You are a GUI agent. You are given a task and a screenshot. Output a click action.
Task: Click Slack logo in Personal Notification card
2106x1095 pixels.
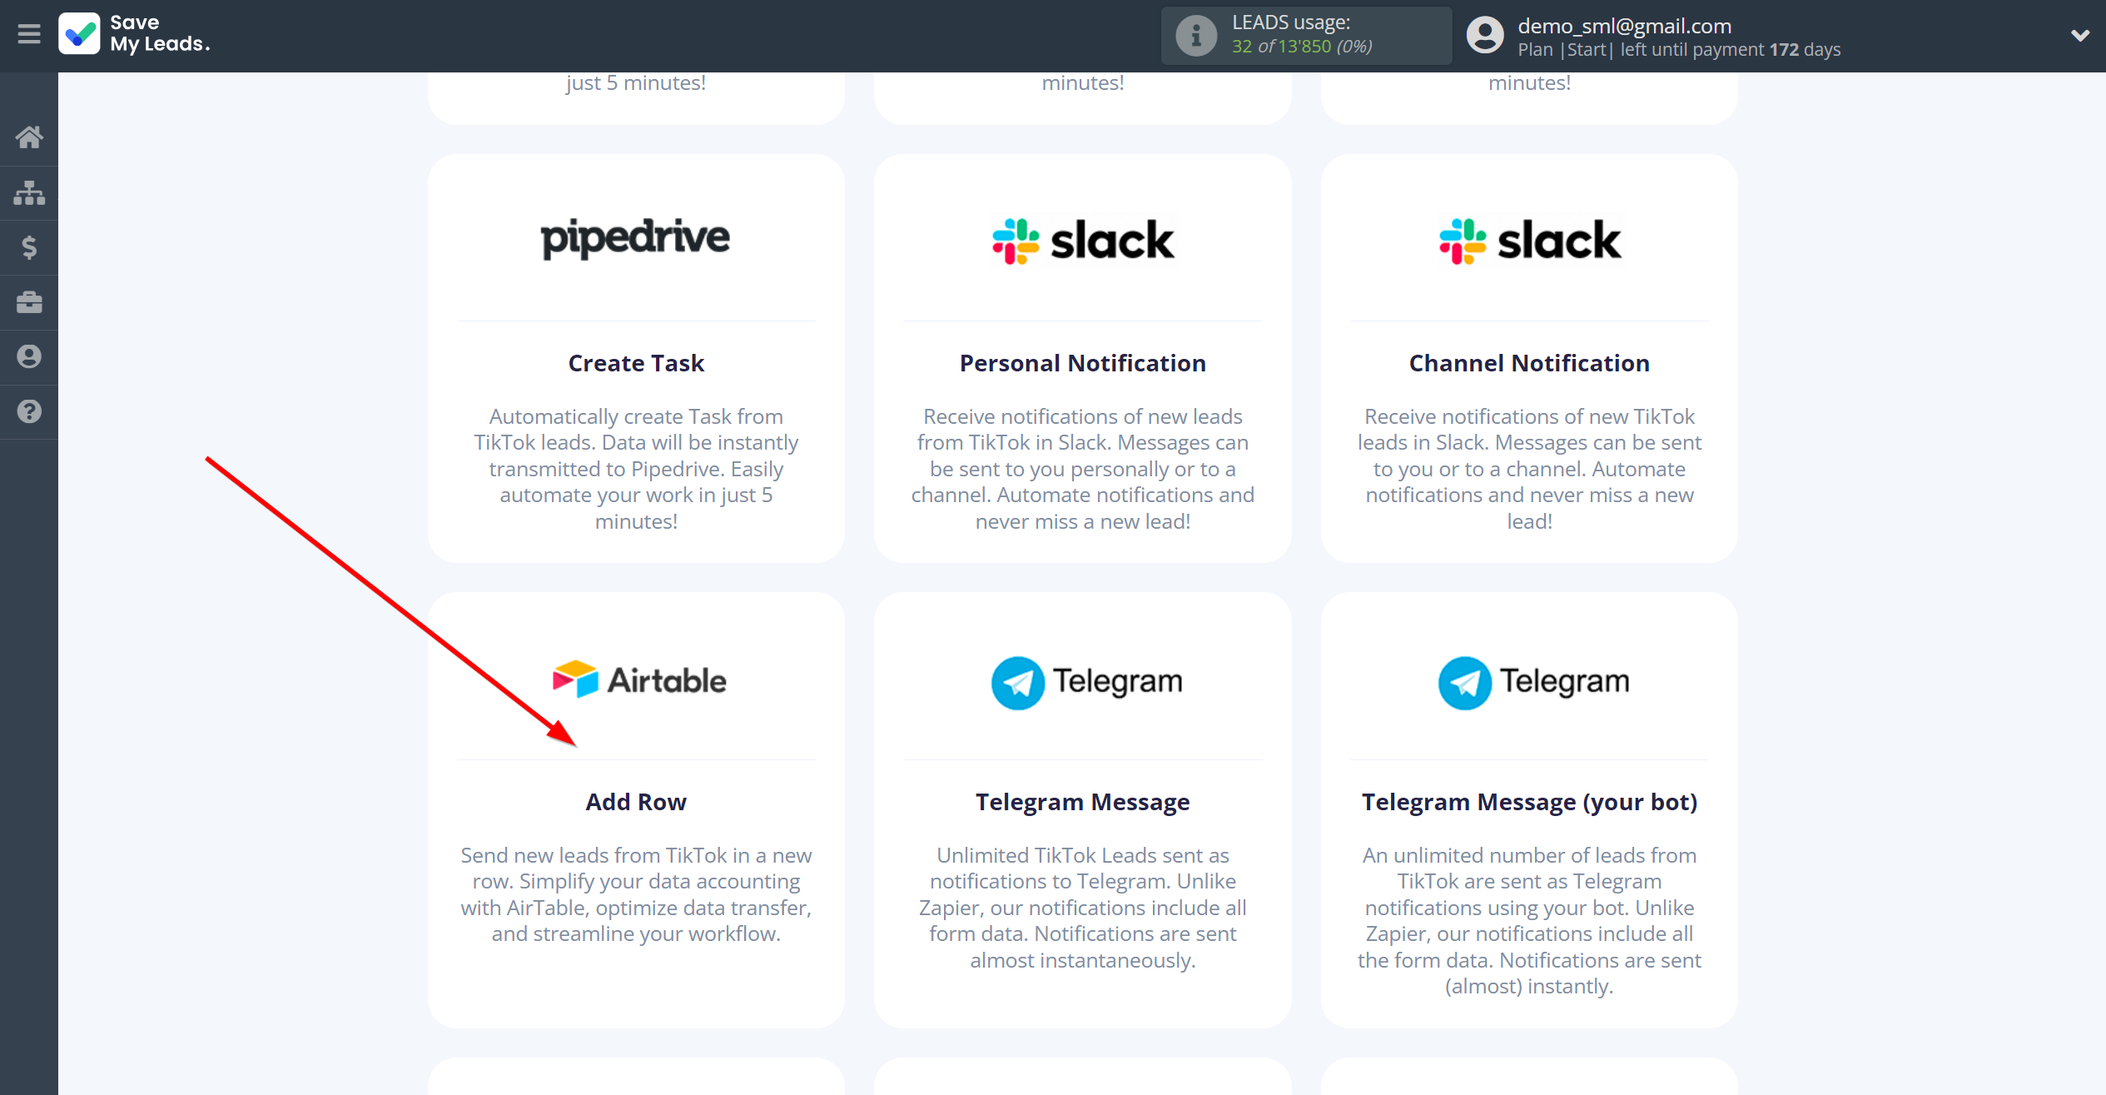(x=1083, y=241)
